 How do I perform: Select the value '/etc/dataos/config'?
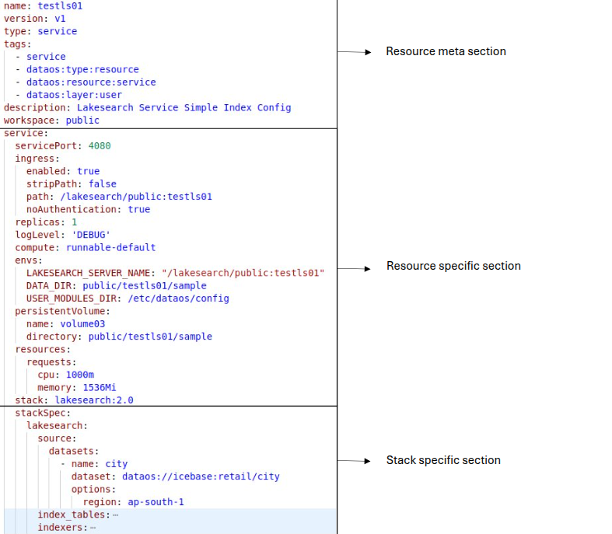(178, 298)
